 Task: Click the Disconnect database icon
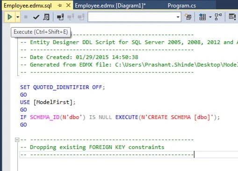coord(71,17)
